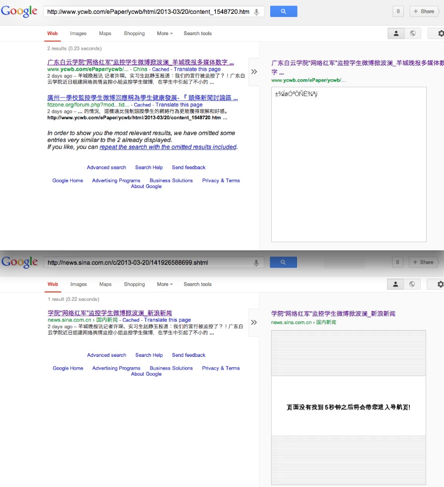
Task: Click blue search button in bottom screenshot
Action: (x=283, y=262)
